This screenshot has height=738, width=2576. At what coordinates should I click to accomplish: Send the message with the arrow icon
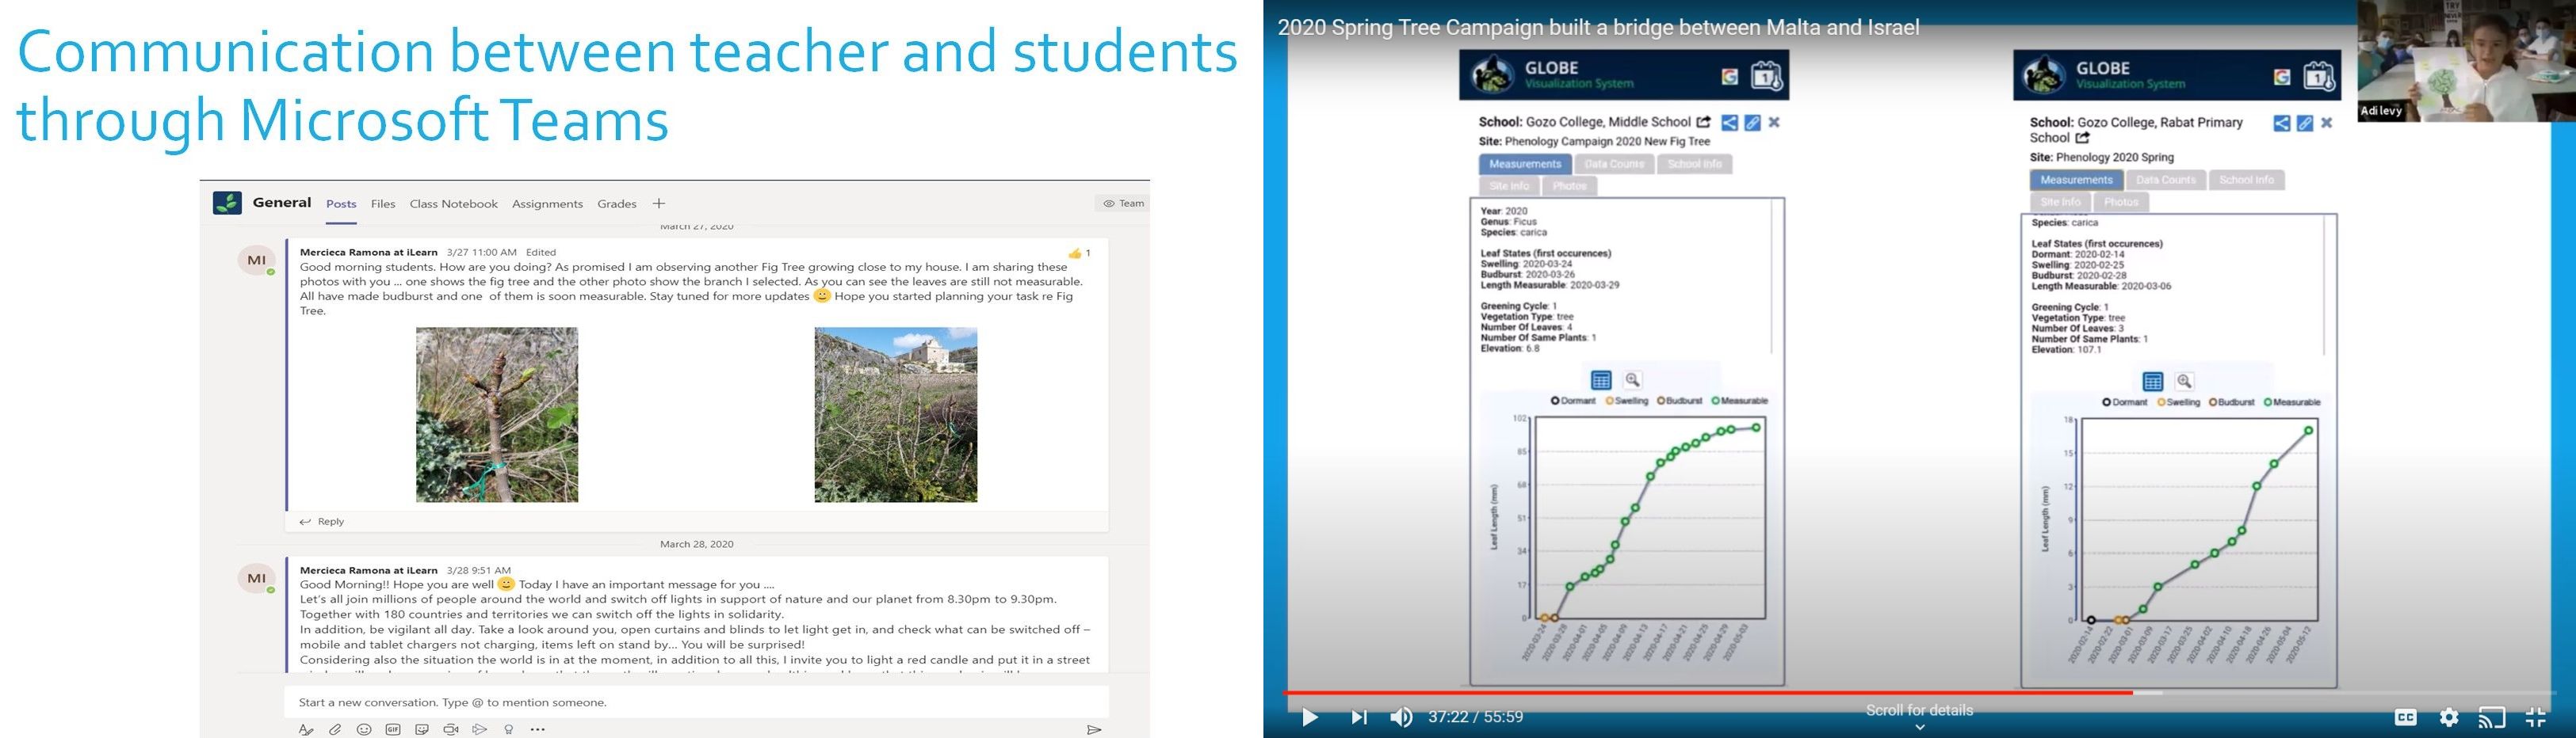click(1094, 730)
